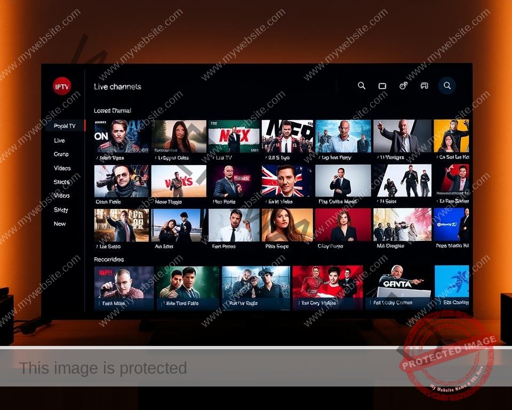
Task: Open the UK flag channel thumbnail
Action: (287, 181)
